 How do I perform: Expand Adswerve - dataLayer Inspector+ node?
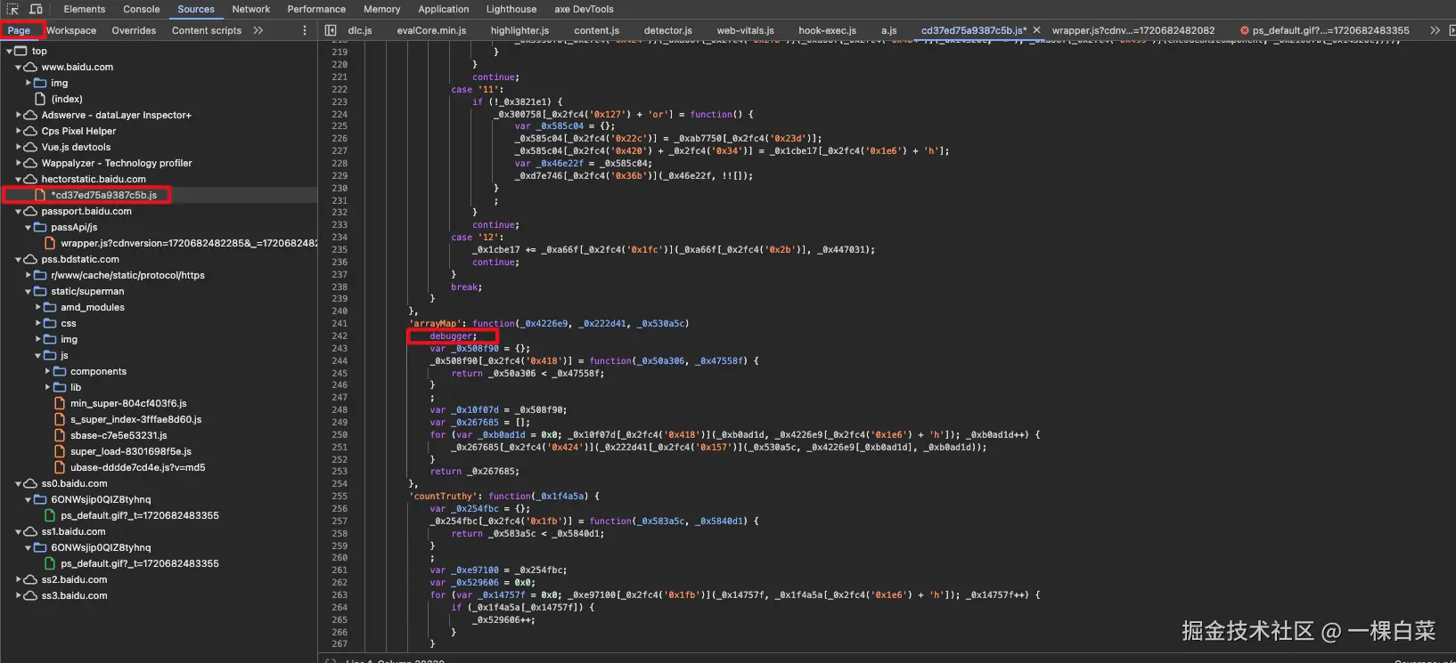pos(19,115)
